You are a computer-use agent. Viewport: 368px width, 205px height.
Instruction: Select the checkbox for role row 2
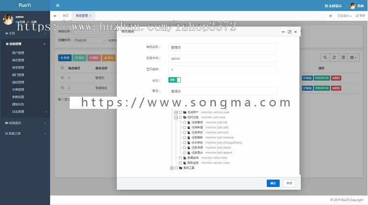coord(62,87)
